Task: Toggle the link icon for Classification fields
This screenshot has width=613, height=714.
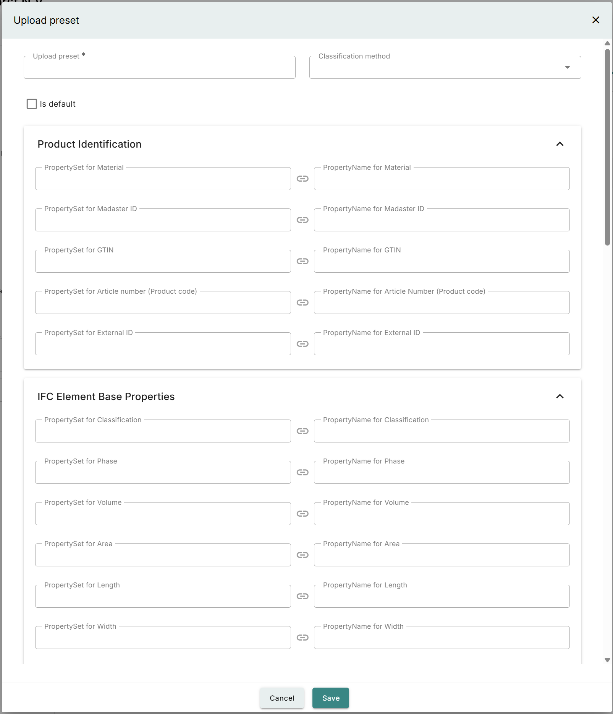Action: click(x=302, y=431)
